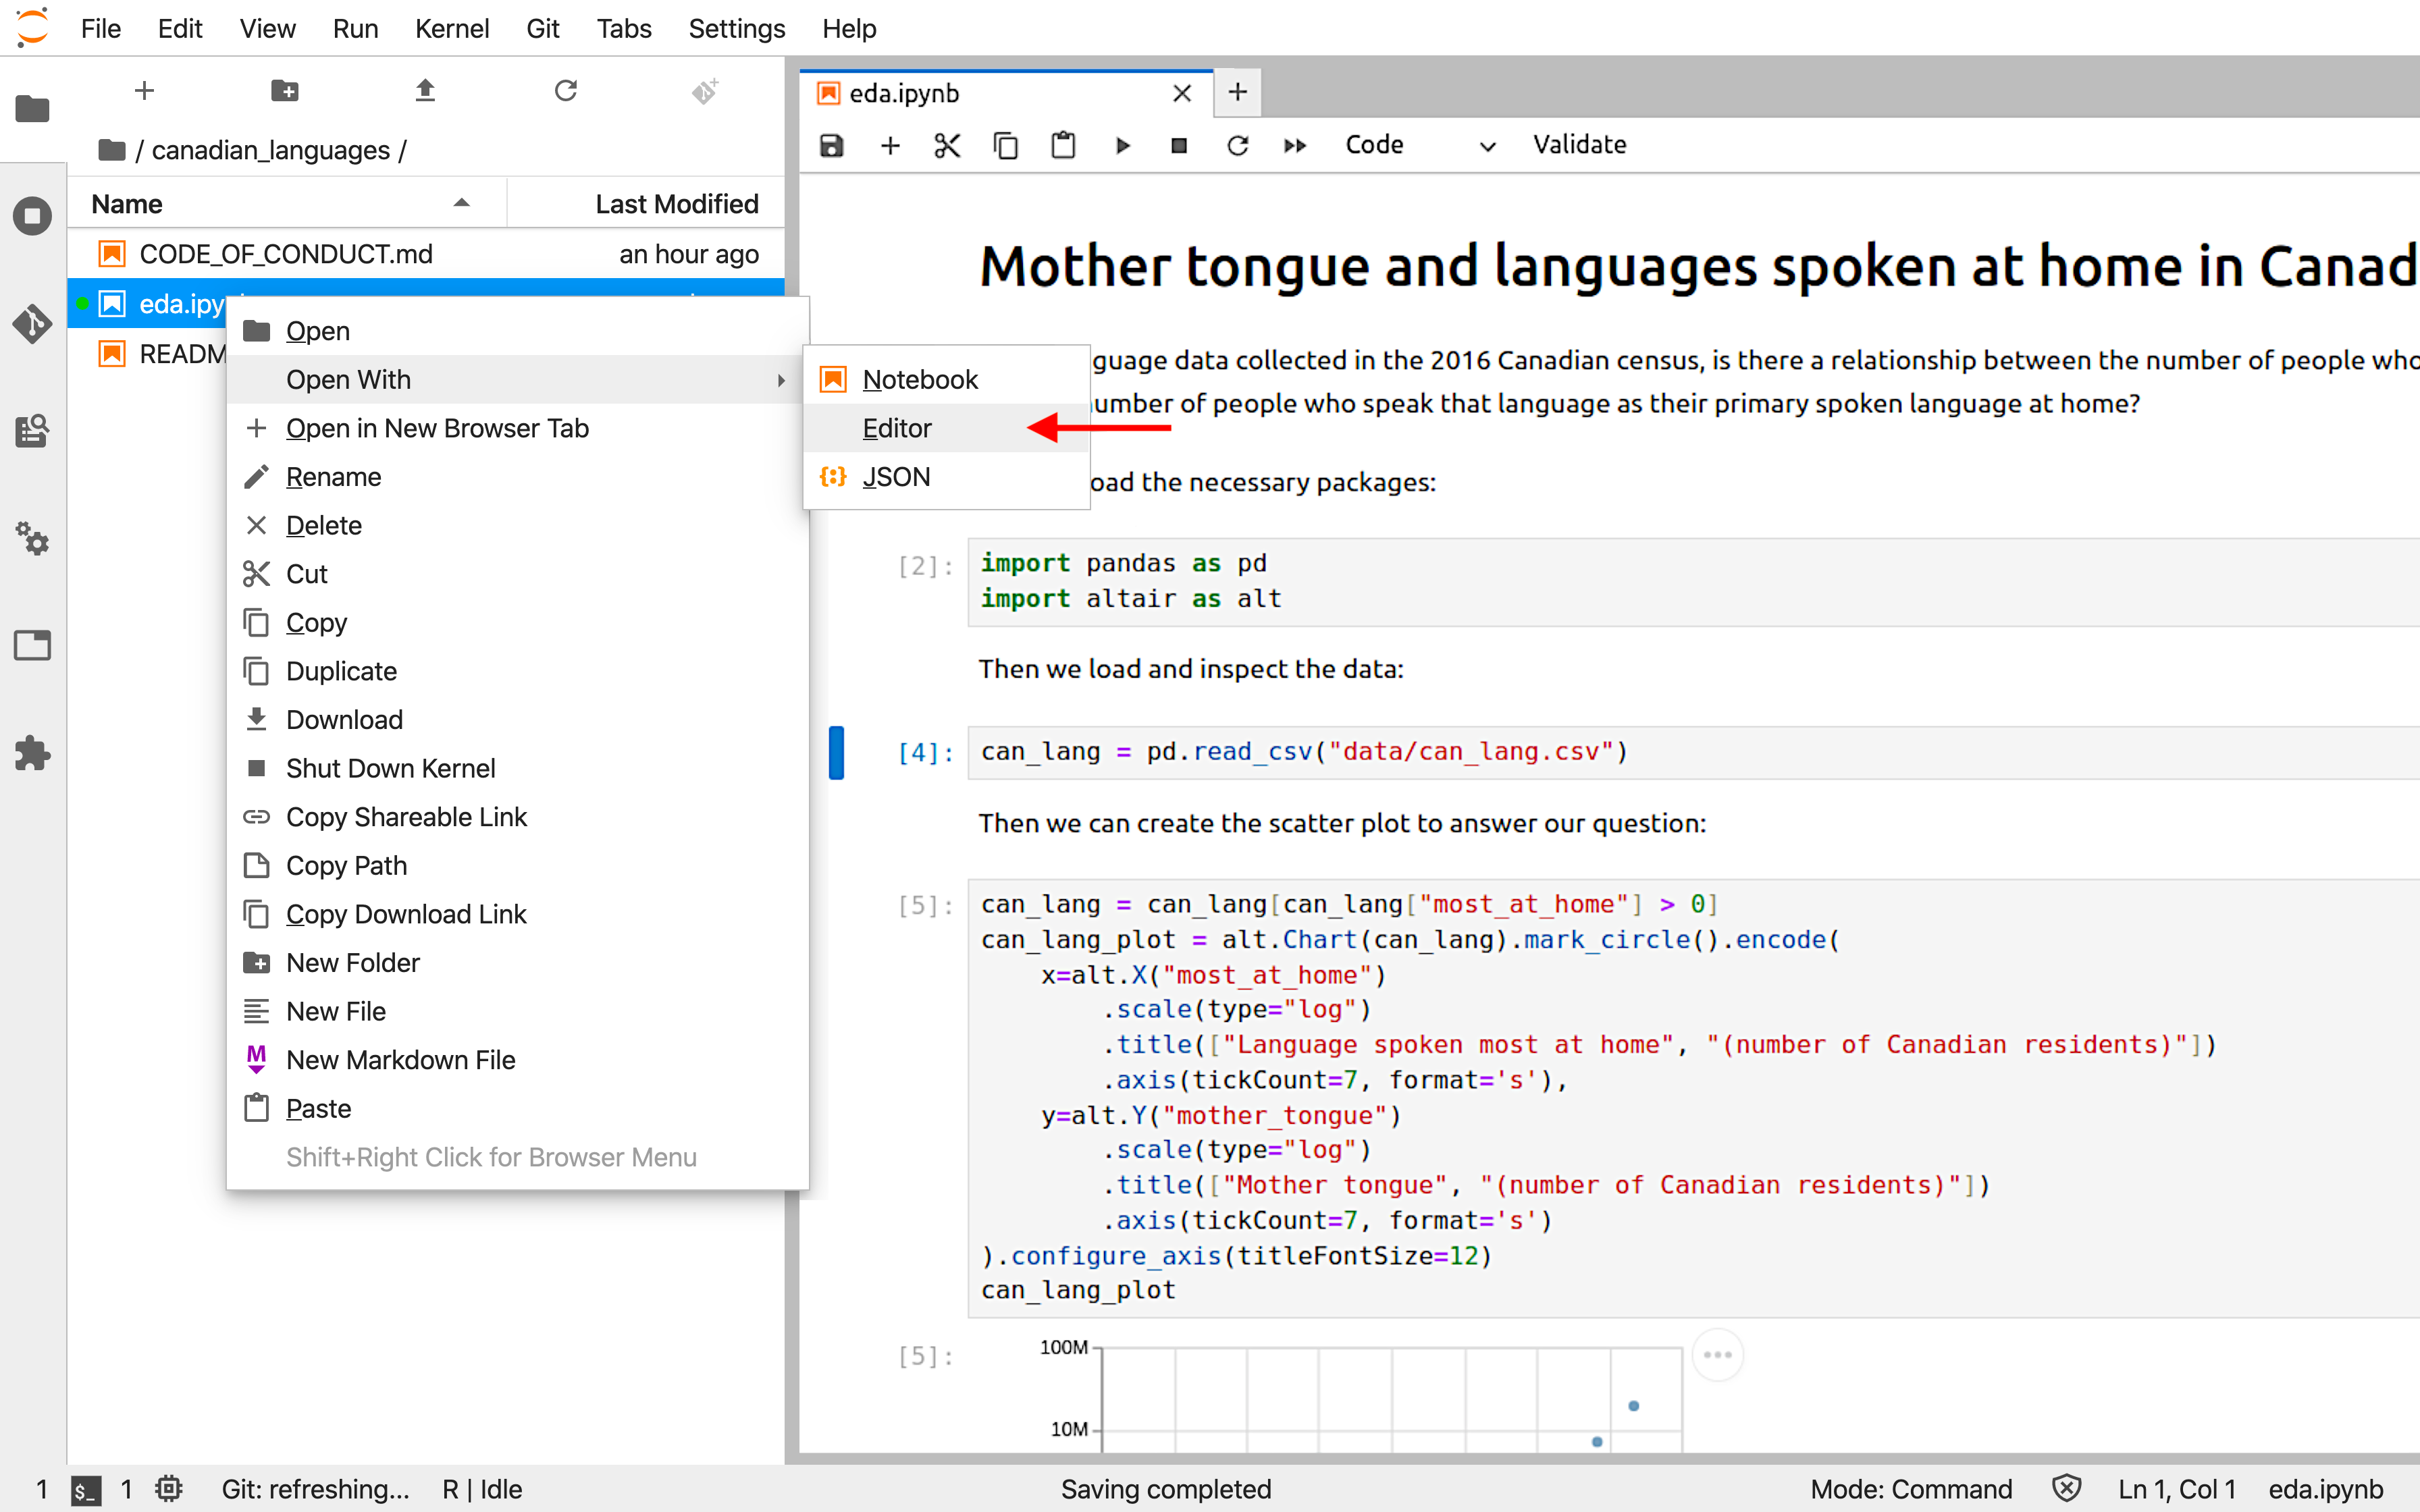2420x1512 pixels.
Task: Click the import pandas code cell
Action: click(1694, 582)
